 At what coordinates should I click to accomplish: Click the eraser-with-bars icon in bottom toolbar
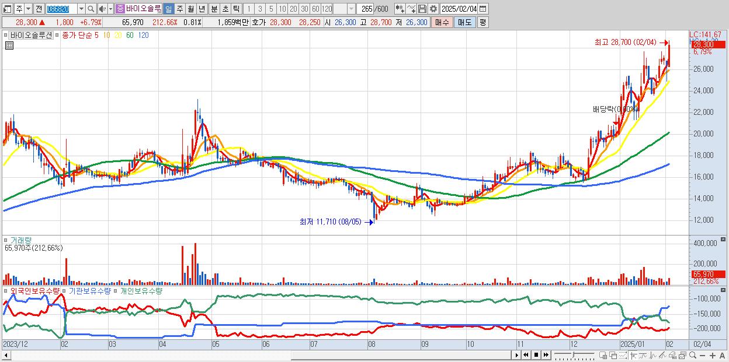(672, 355)
